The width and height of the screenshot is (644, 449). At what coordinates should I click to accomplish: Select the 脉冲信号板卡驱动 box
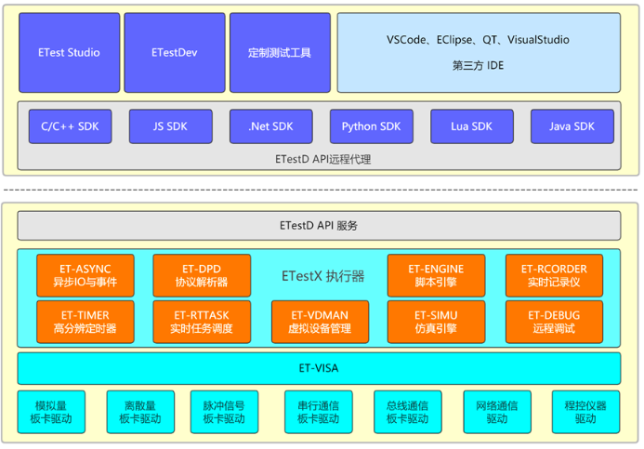[224, 412]
